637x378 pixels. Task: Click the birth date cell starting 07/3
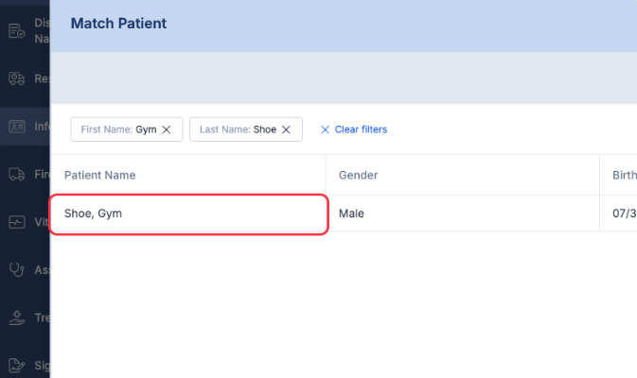tap(624, 214)
